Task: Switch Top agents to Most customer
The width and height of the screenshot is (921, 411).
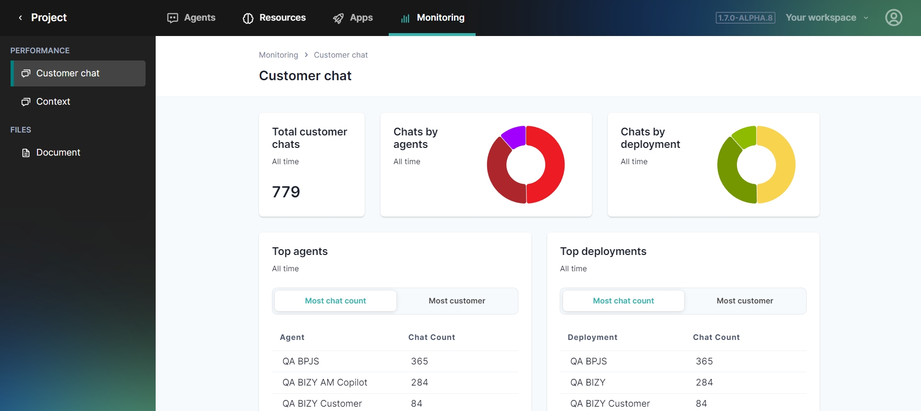Action: (456, 301)
